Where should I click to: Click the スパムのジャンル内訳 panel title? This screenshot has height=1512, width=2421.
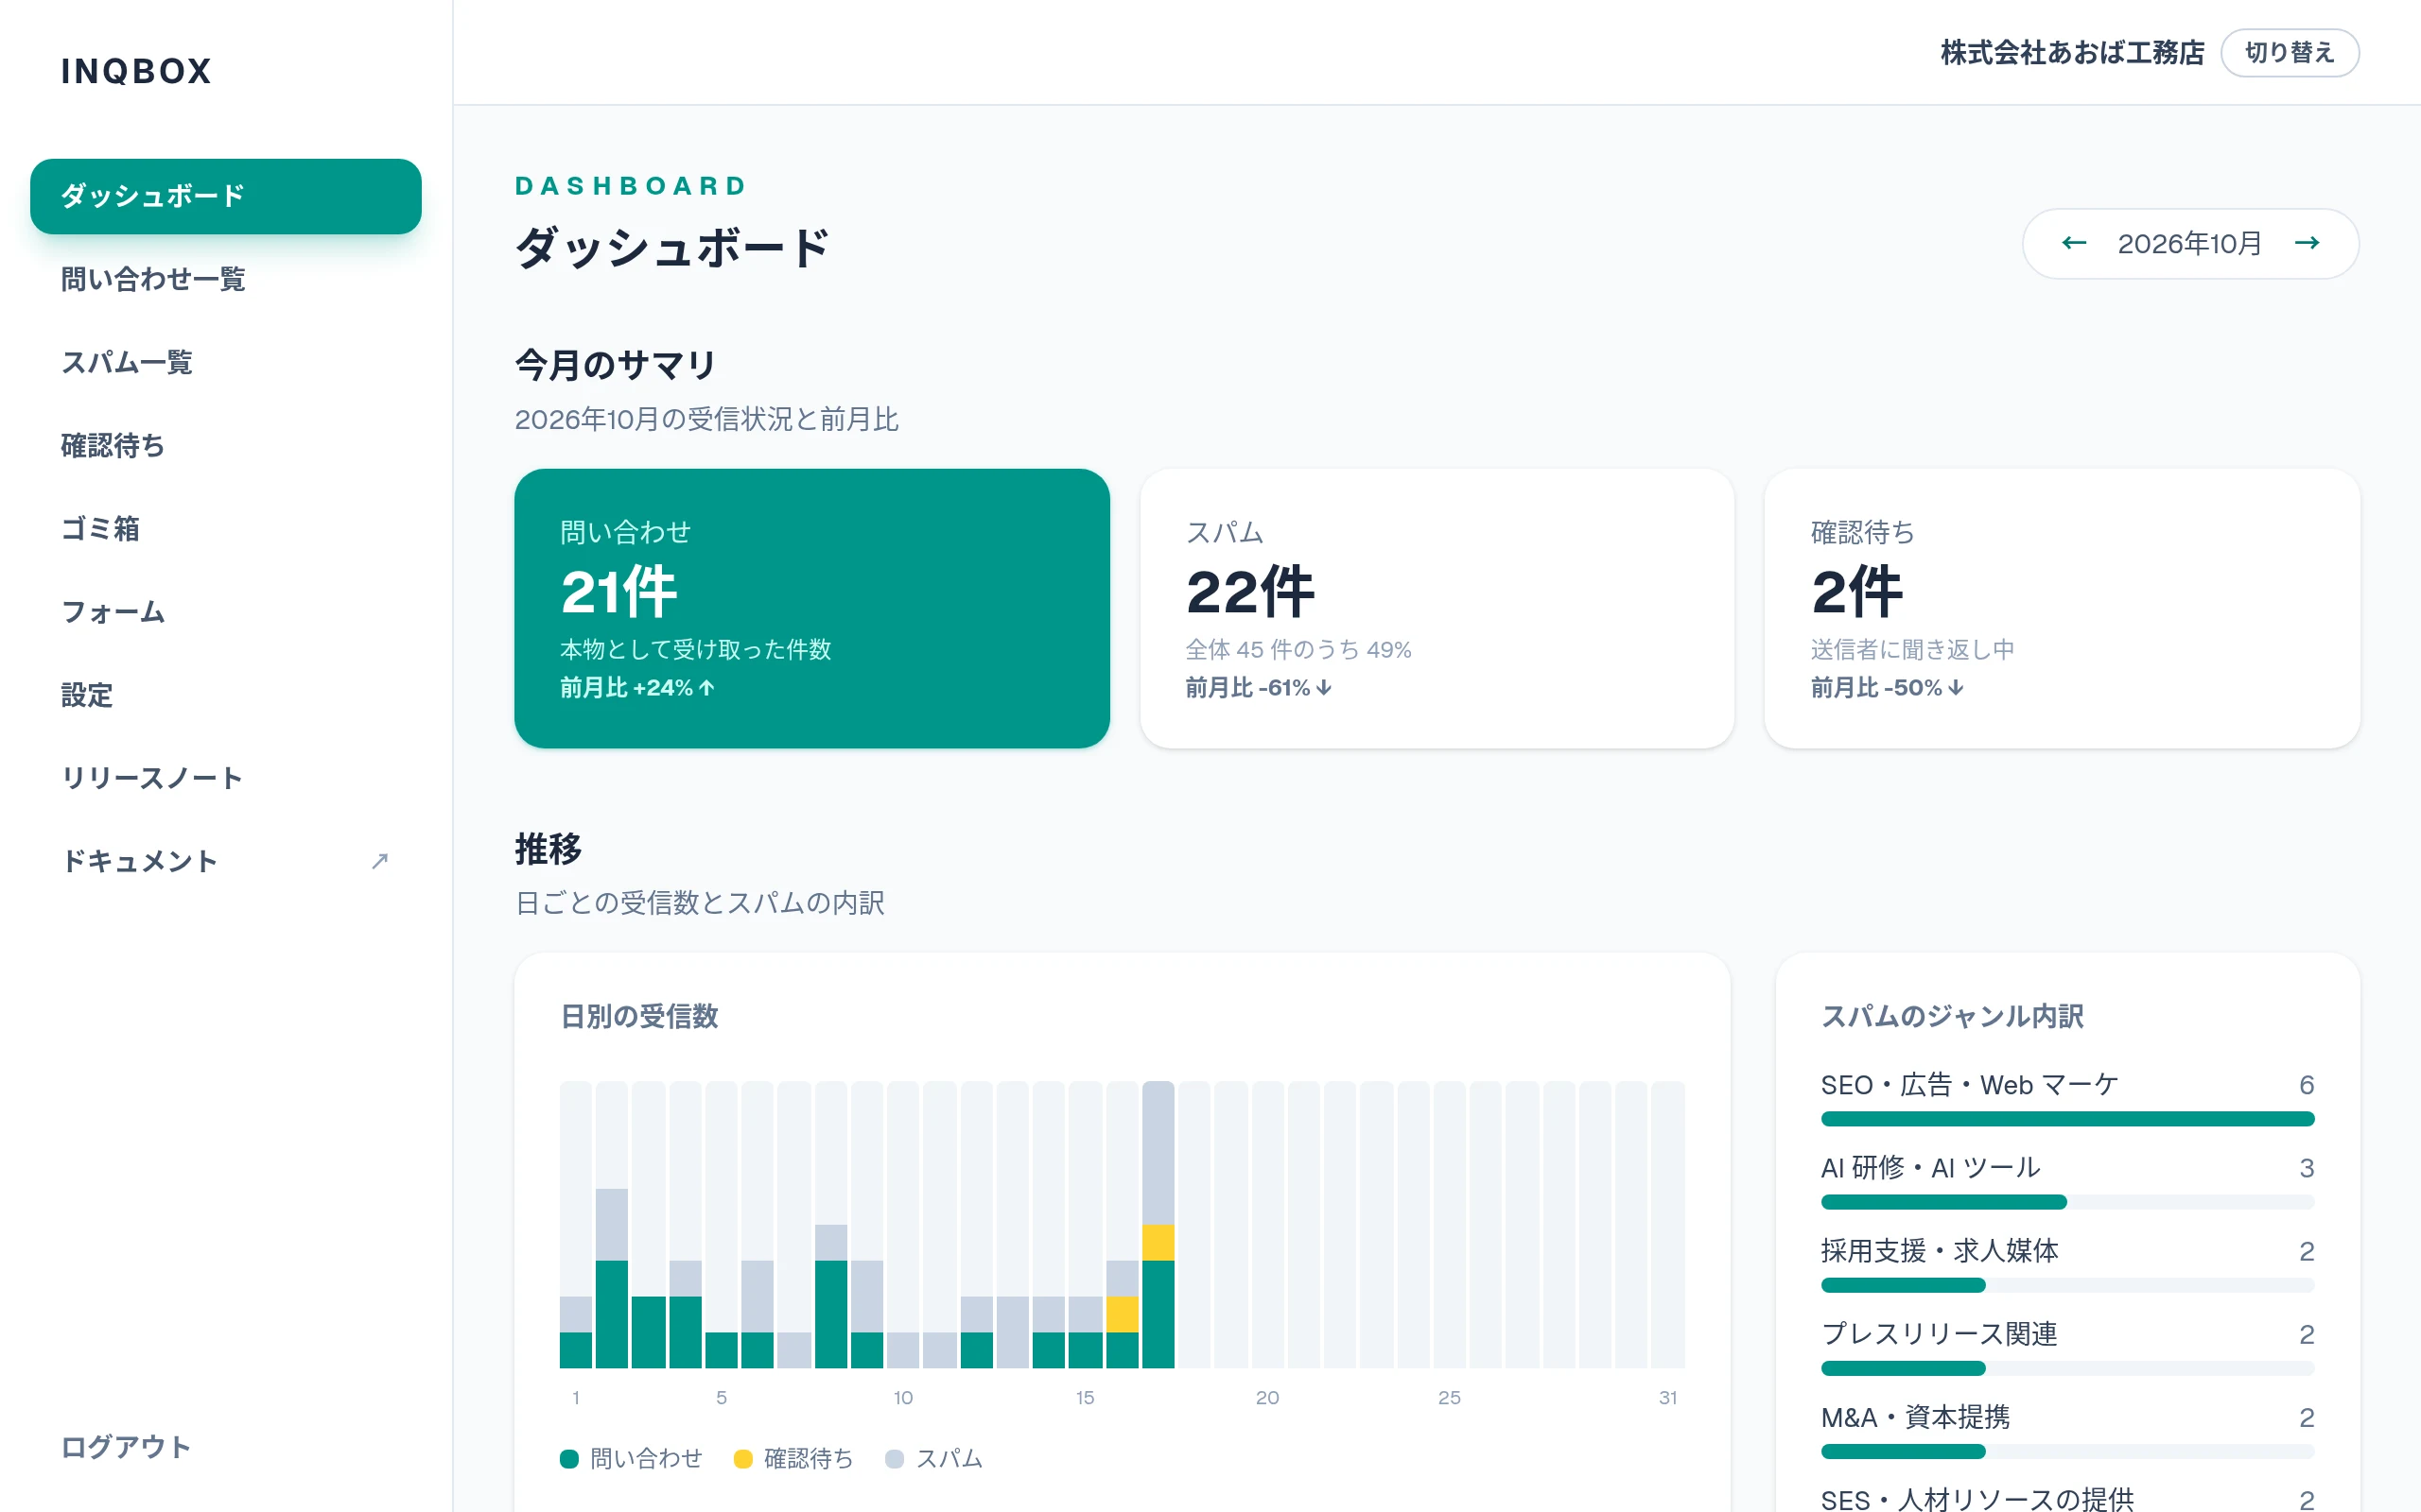click(1952, 1016)
